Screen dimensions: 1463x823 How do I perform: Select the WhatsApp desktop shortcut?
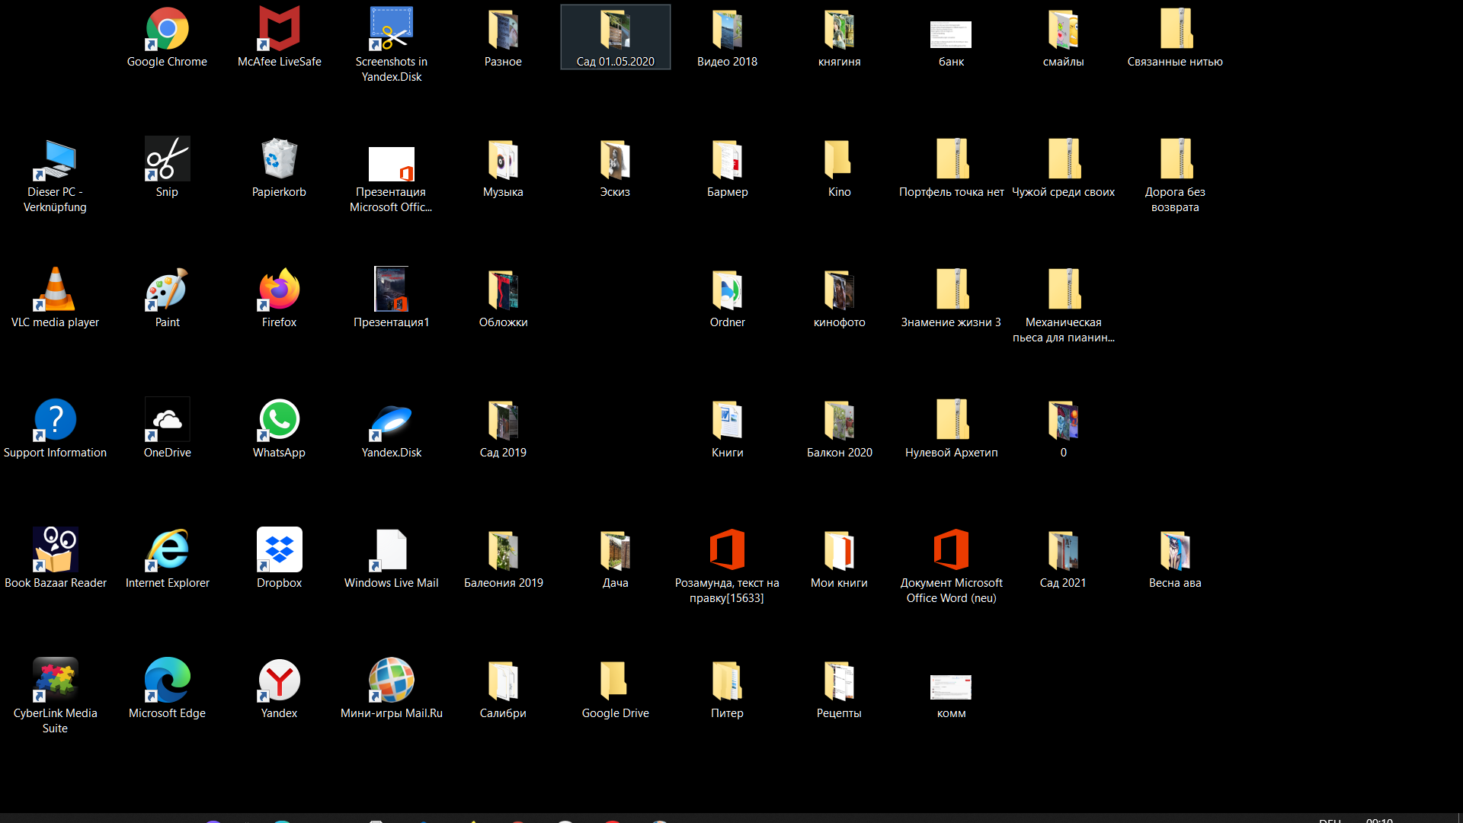(279, 420)
